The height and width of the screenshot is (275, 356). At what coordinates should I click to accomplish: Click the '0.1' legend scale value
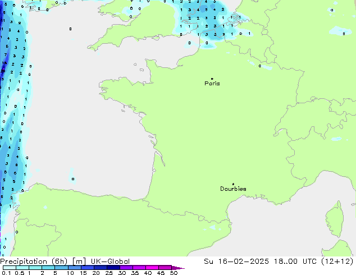[x=6, y=273]
